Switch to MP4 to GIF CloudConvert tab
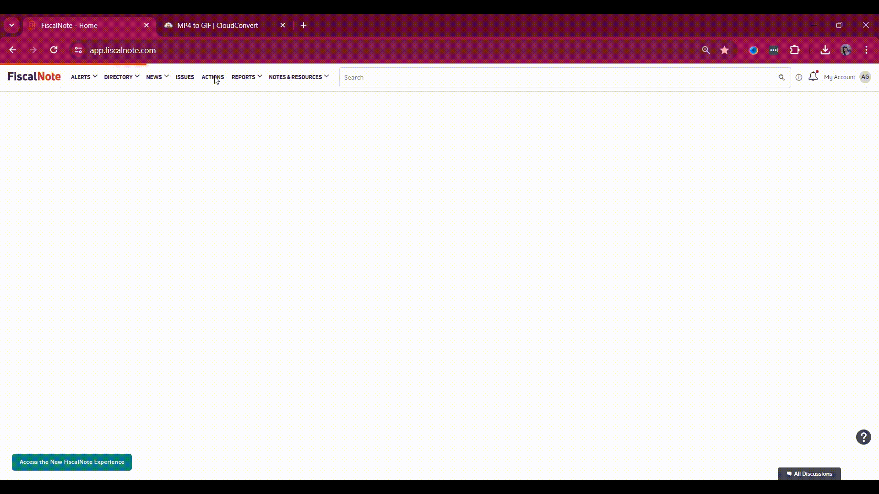879x494 pixels. 224,26
